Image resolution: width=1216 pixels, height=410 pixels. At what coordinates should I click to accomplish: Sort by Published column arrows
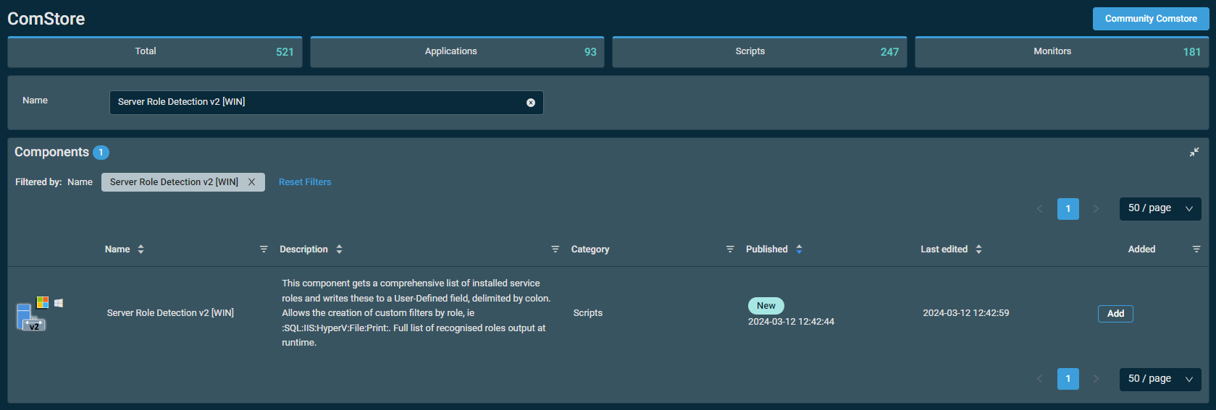799,249
